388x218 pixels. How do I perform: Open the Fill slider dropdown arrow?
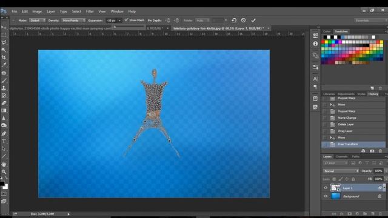(386, 179)
